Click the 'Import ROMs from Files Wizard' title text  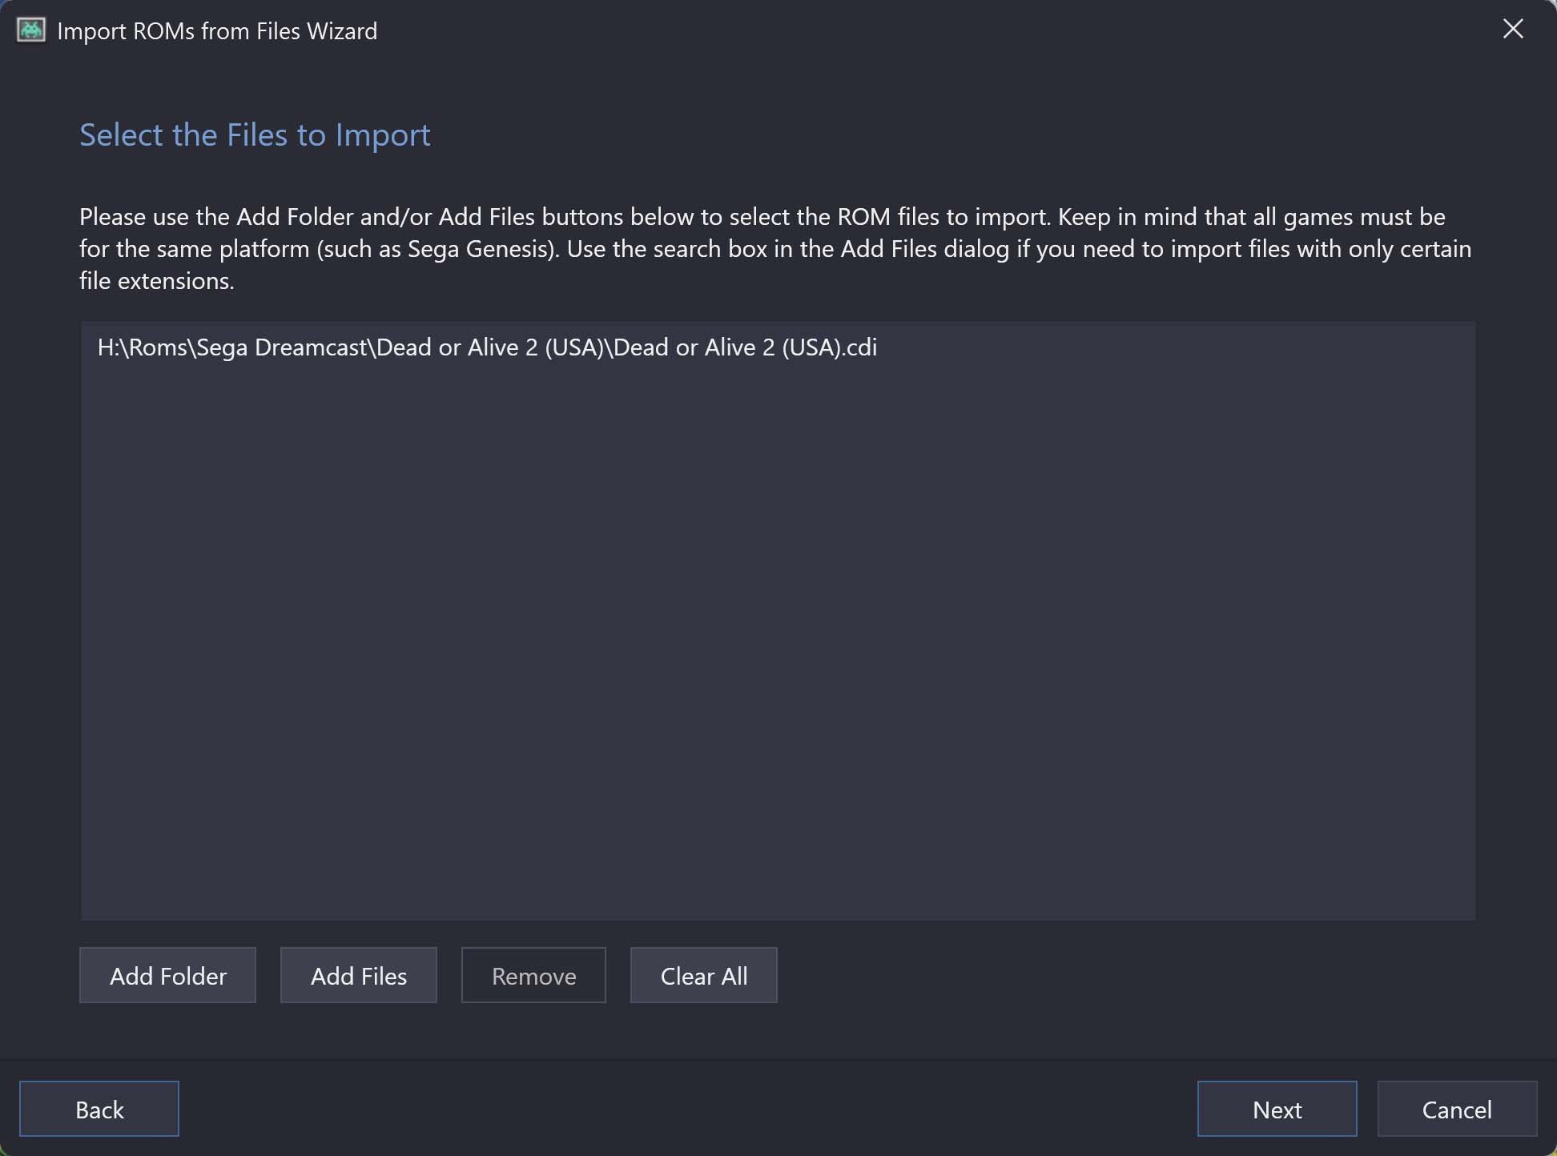217,31
